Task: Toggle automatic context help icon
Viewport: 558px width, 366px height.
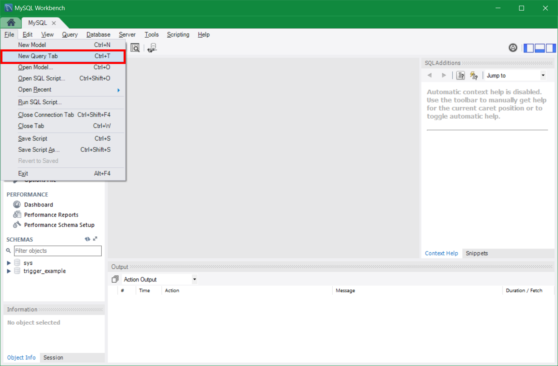Action: [x=474, y=75]
